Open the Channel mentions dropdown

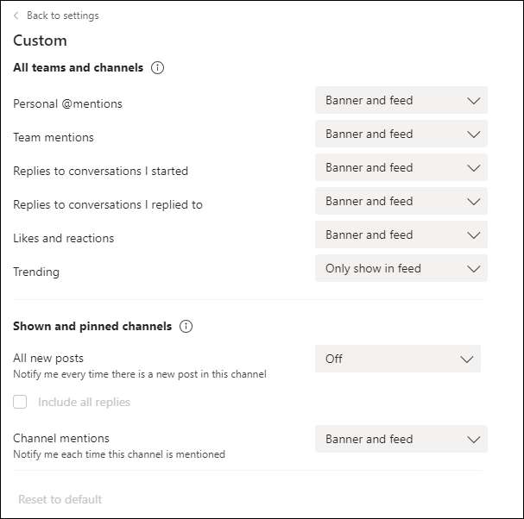[401, 439]
